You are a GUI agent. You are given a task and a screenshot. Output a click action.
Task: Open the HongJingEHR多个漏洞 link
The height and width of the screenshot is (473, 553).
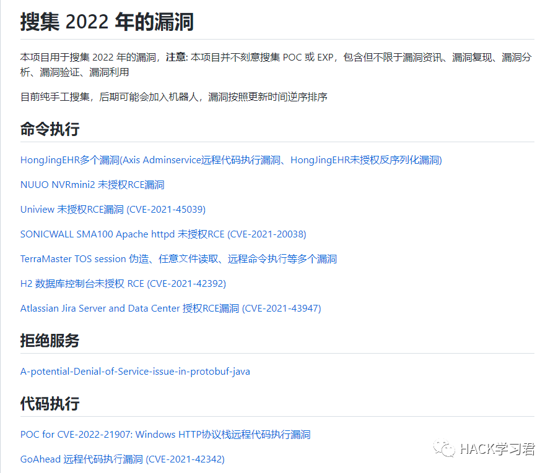tap(231, 160)
